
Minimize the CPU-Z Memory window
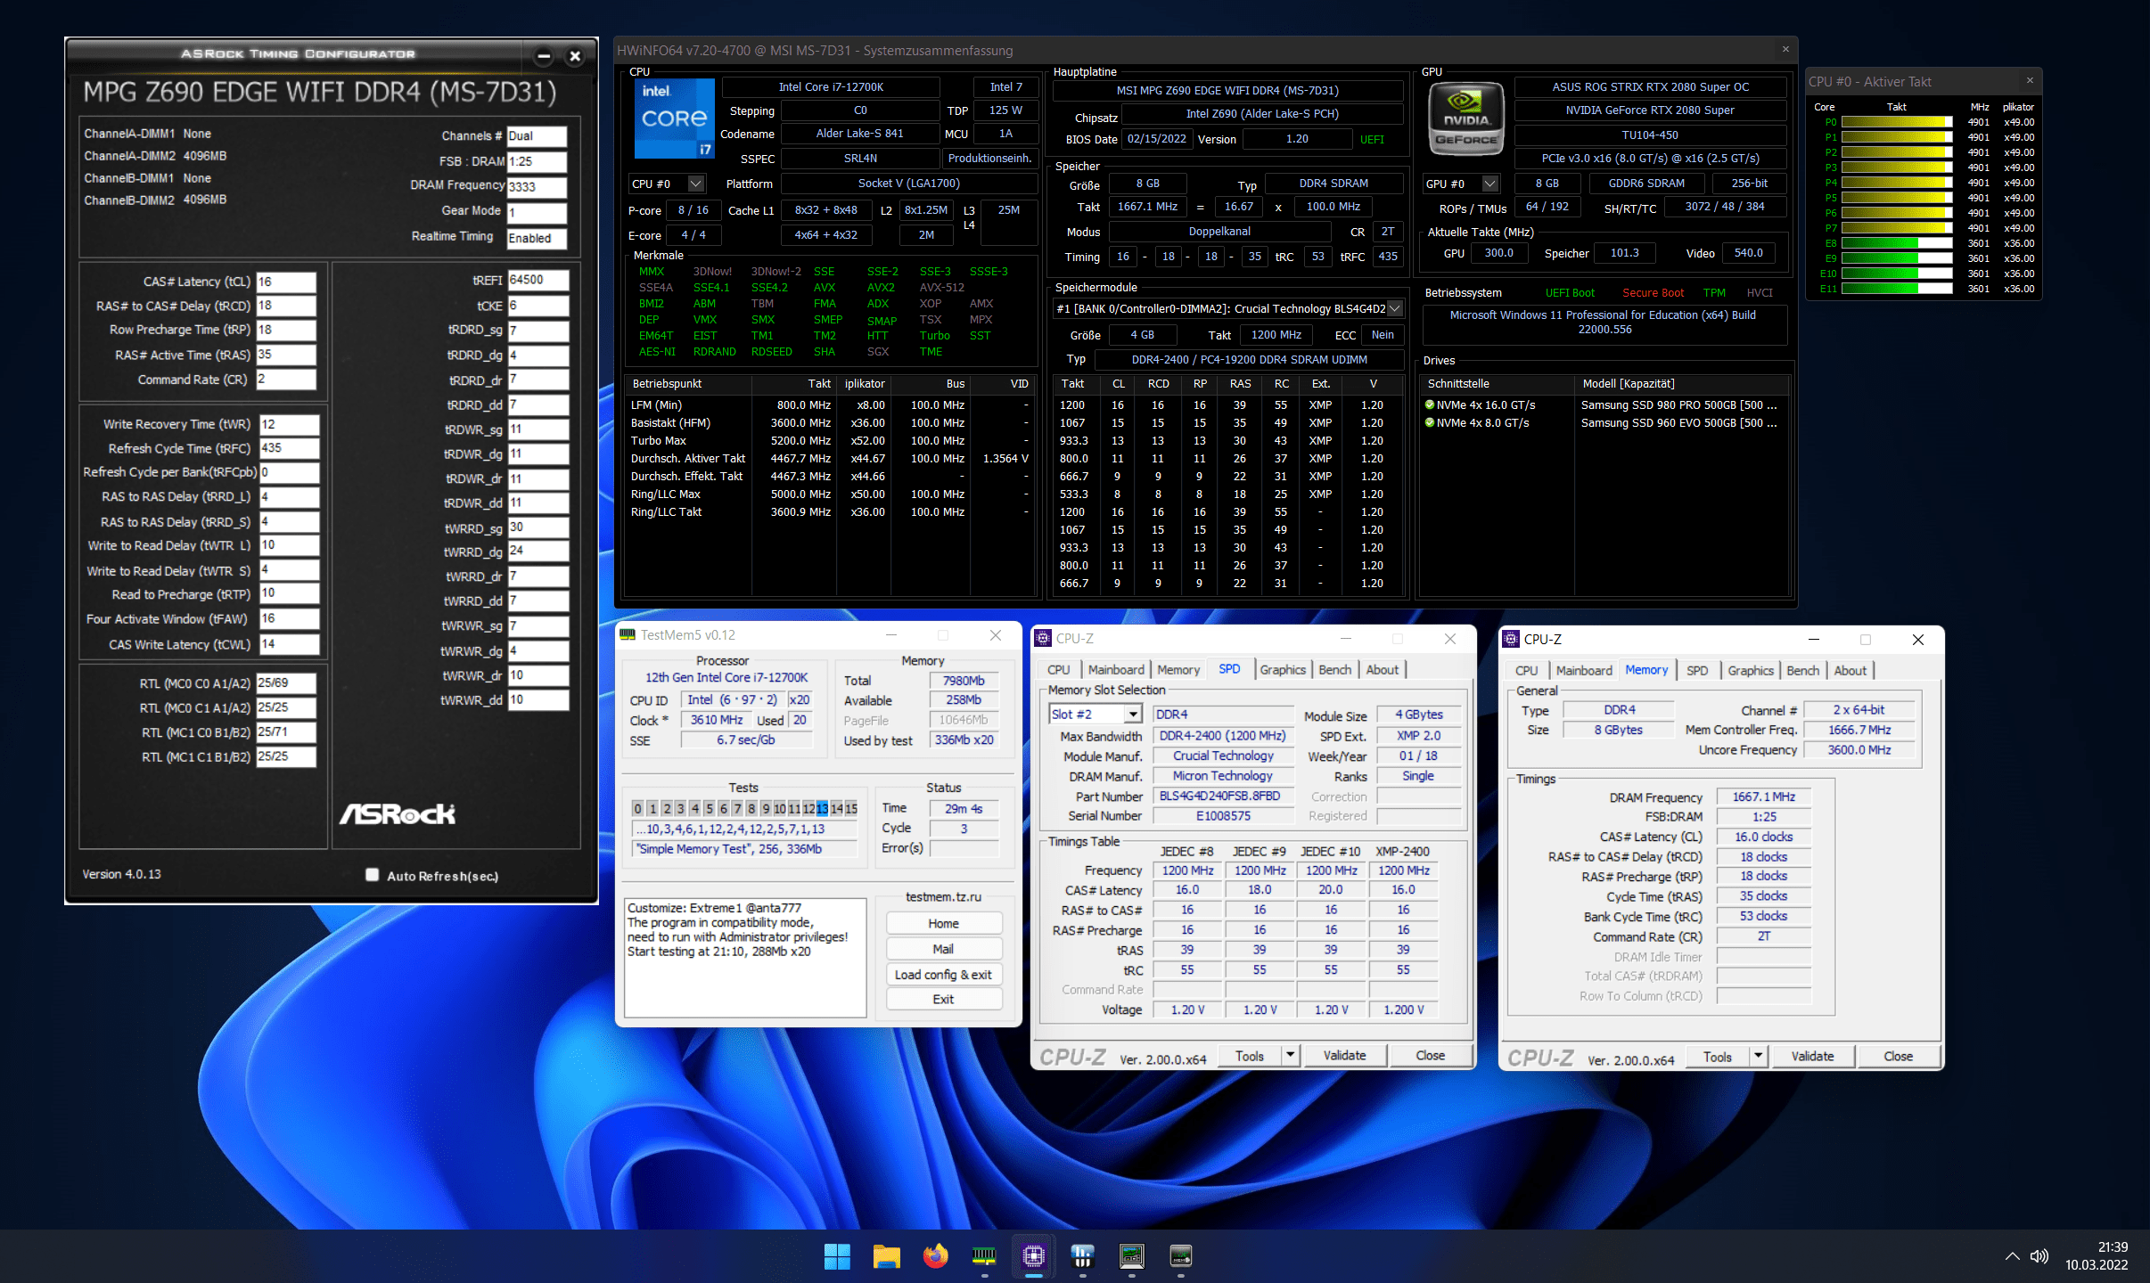tap(1813, 640)
